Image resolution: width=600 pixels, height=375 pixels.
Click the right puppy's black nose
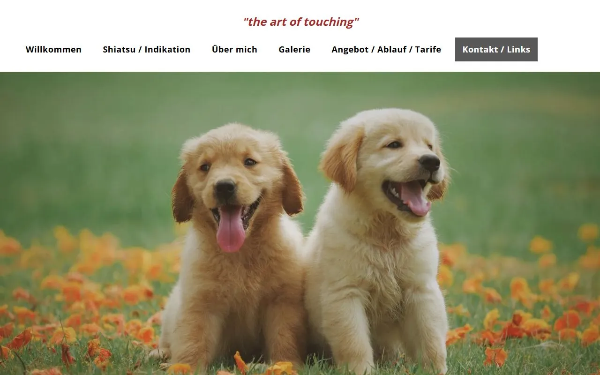click(429, 162)
